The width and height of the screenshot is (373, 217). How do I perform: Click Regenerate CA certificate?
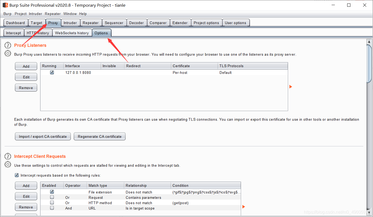pos(100,136)
